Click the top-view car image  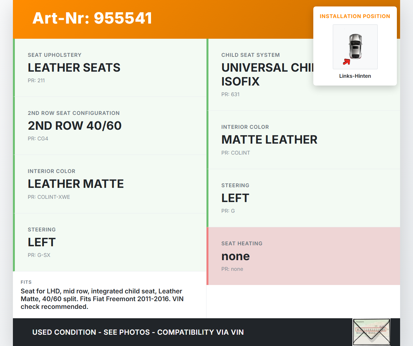pos(355,46)
